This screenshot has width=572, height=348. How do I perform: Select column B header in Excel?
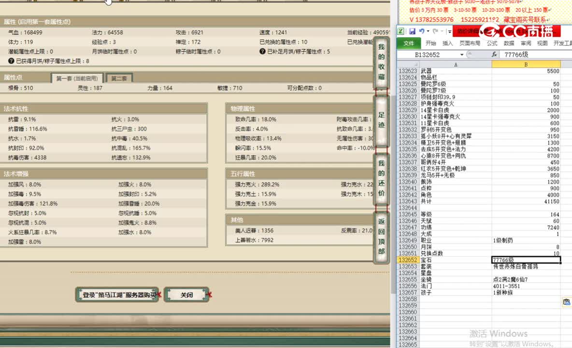[526, 65]
